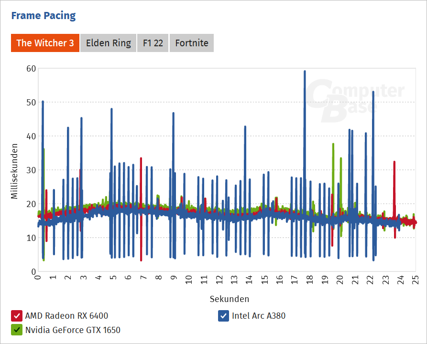Screen dimensions: 427x344
Task: Click the 11 second x-axis label
Action: pos(204,280)
